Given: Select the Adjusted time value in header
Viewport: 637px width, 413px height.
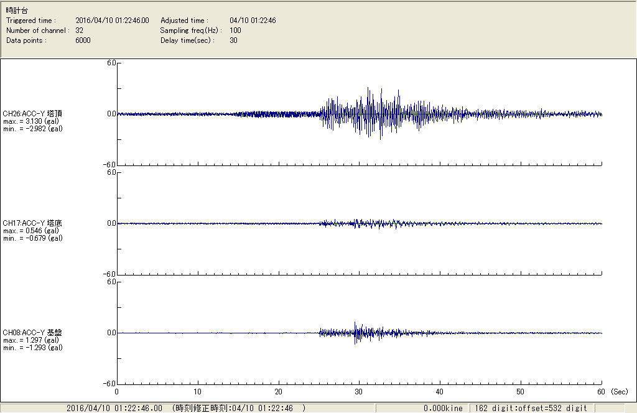Looking at the screenshot, I should click(253, 21).
